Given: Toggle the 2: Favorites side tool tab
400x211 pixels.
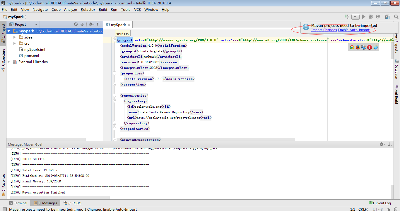Looking at the screenshot, I should [3, 185].
